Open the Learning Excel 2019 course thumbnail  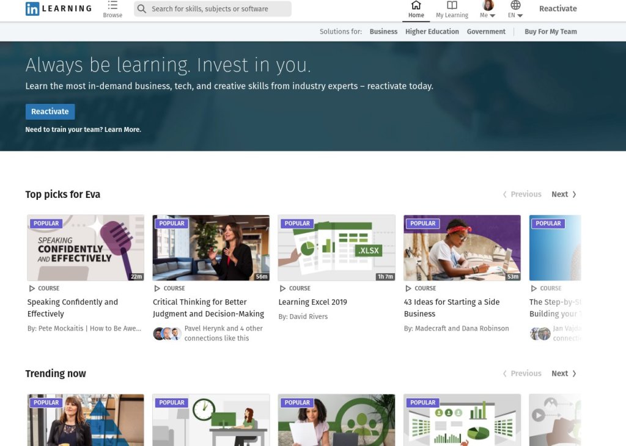point(336,247)
